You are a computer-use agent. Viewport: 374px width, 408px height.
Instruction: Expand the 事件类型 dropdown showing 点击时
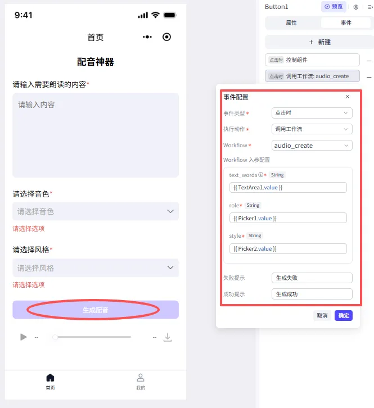(x=312, y=113)
